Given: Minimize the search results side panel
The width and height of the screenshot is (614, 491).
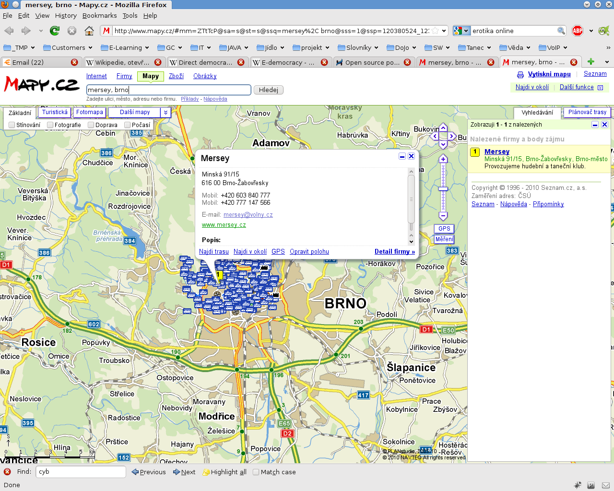Looking at the screenshot, I should click(x=595, y=125).
